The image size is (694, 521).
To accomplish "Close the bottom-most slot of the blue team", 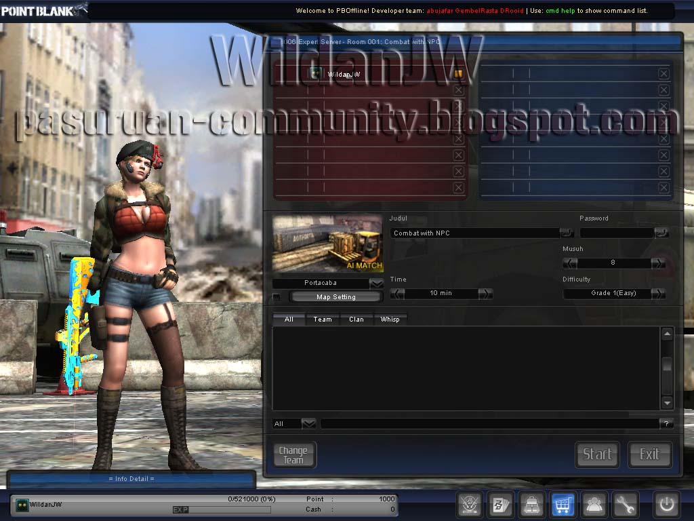I will (664, 188).
